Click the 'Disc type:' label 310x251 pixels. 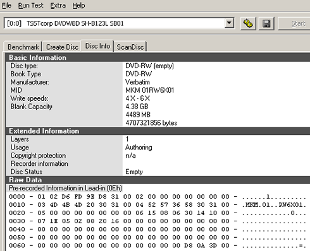[x=24, y=66]
